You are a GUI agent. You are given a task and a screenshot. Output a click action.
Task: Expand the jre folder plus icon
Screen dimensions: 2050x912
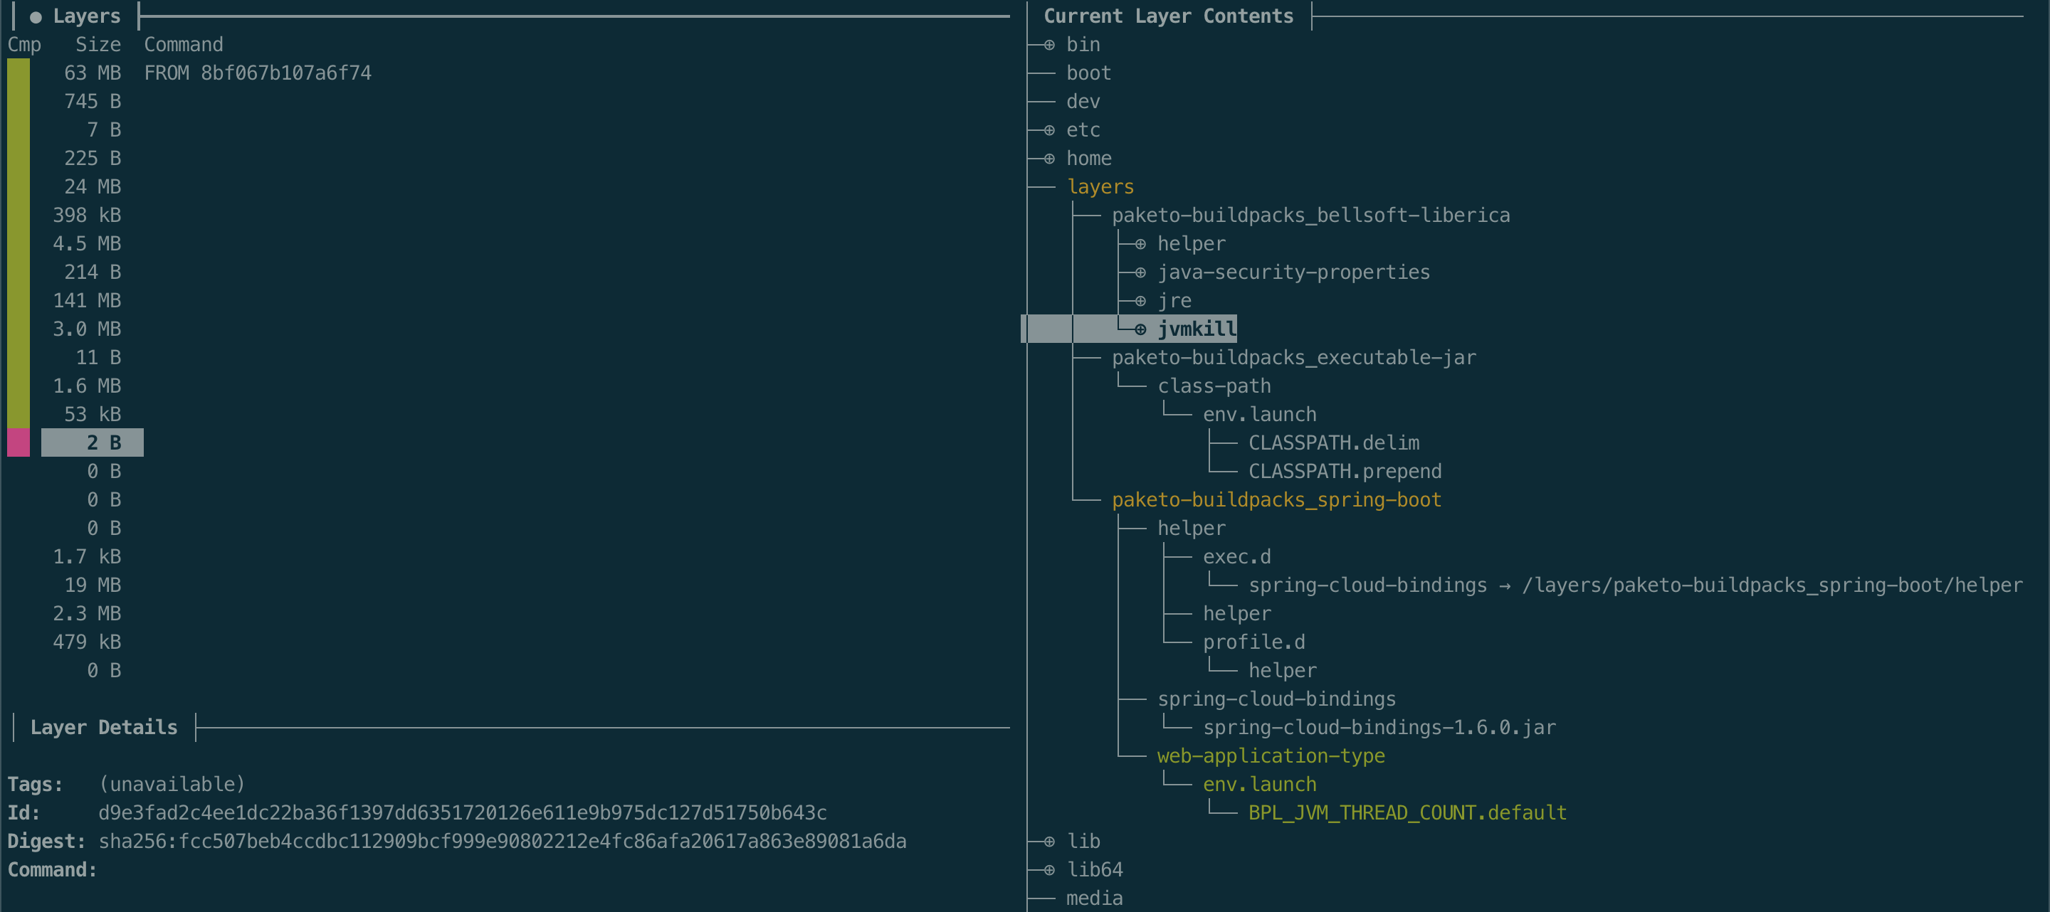point(1140,300)
